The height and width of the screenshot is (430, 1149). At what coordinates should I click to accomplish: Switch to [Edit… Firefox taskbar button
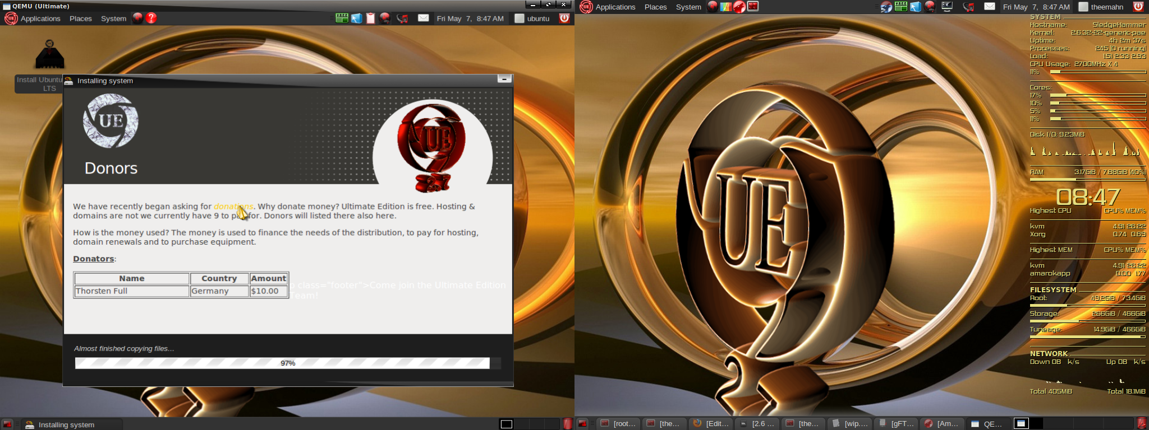tap(711, 423)
